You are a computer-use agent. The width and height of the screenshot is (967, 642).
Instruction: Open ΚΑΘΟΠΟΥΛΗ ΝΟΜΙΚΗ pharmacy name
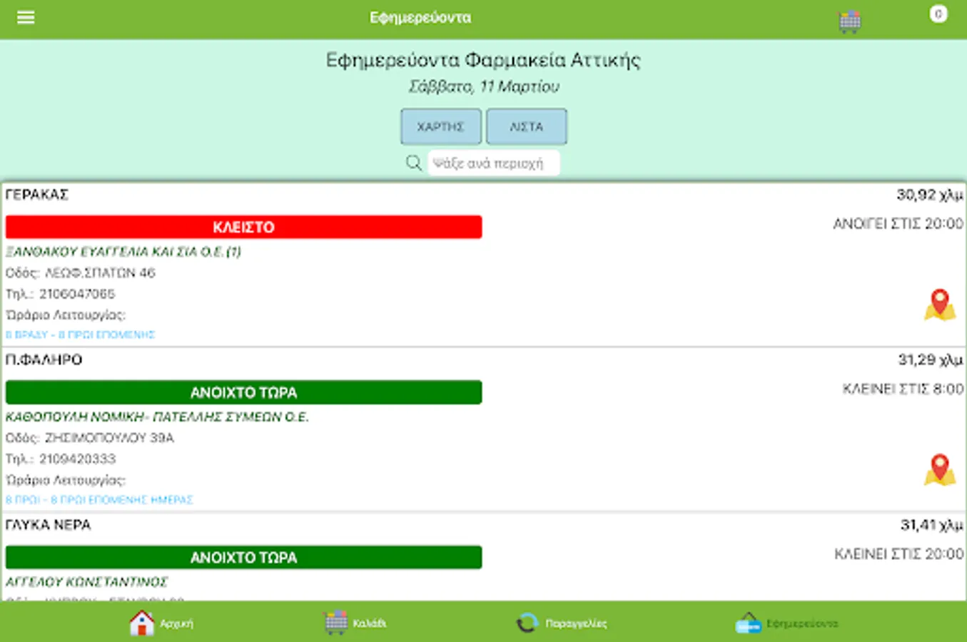(x=157, y=417)
